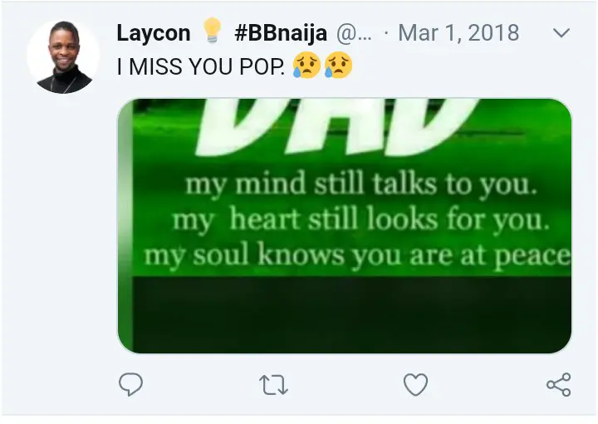This screenshot has height=424, width=598.
Task: Select the "my soul knows you are at peace" line
Action: [357, 256]
